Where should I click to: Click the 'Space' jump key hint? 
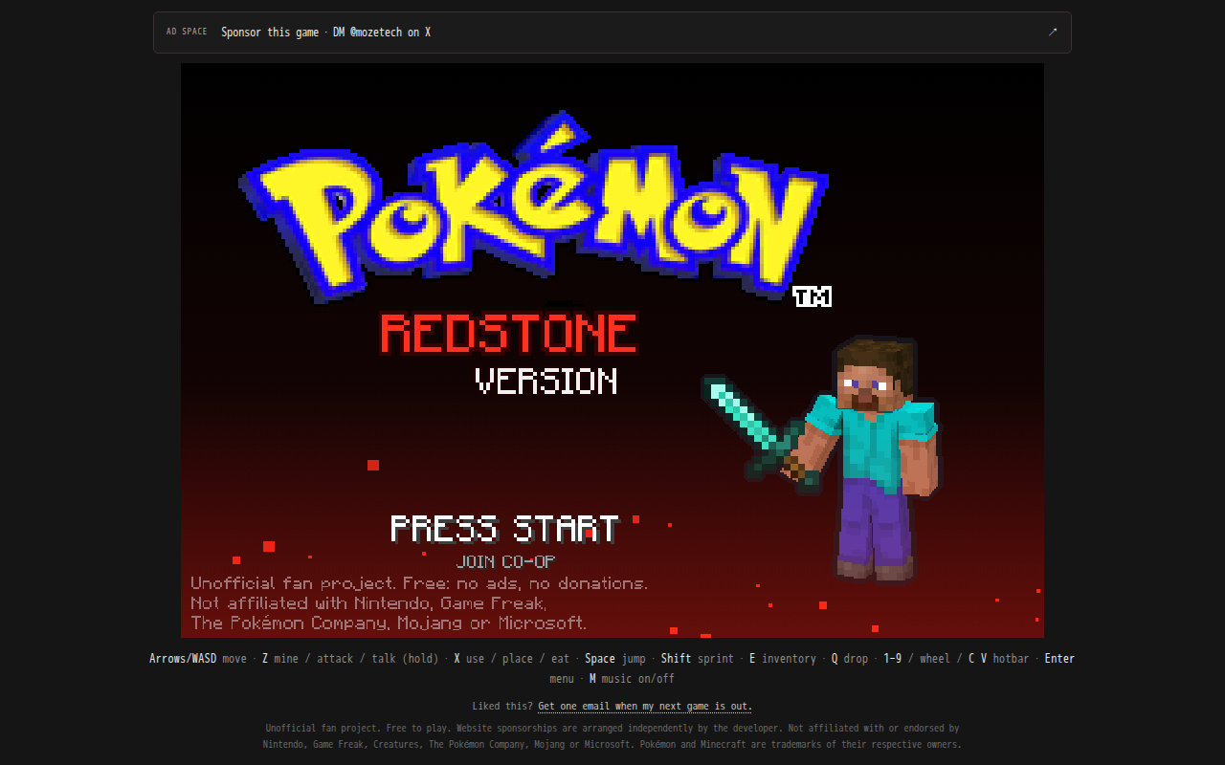[600, 659]
